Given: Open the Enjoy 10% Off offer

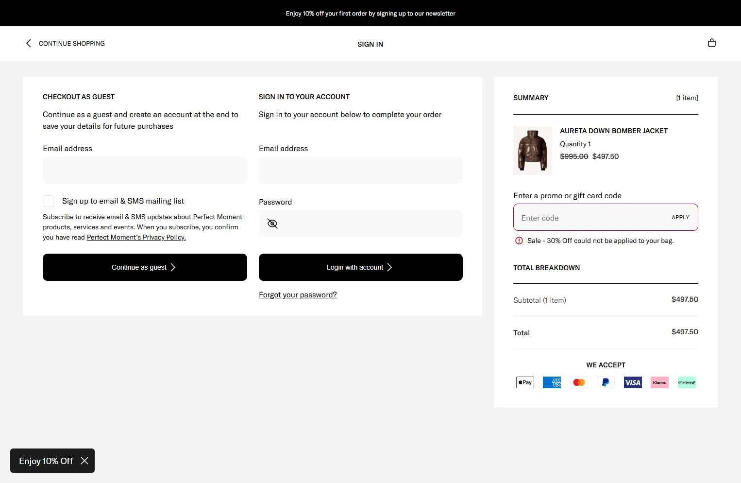Looking at the screenshot, I should click(x=46, y=461).
